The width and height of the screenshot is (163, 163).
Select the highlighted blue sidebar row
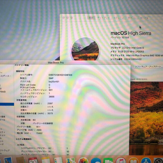pos(7,104)
